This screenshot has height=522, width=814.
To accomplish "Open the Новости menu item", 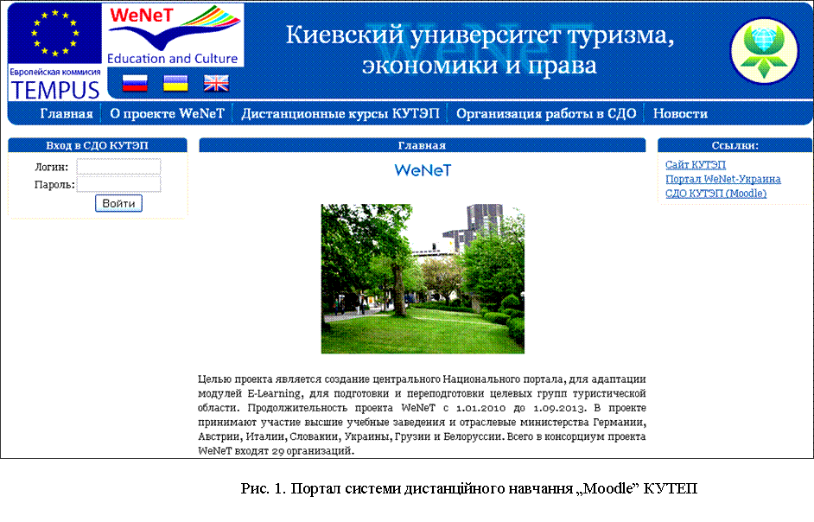I will coord(680,114).
